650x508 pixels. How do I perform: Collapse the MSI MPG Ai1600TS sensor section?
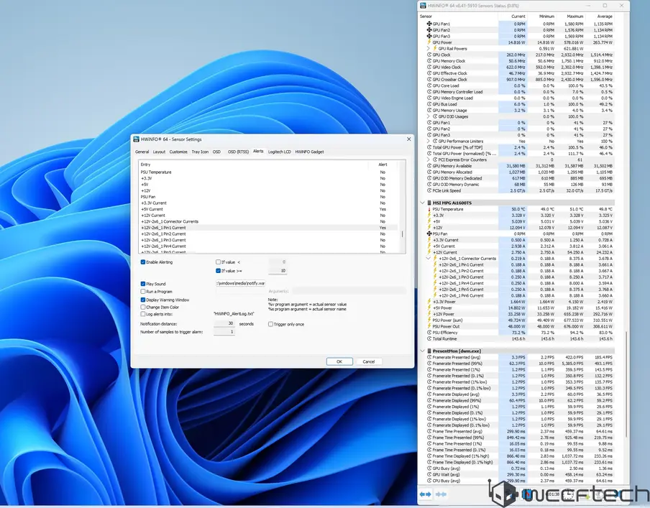click(x=422, y=203)
